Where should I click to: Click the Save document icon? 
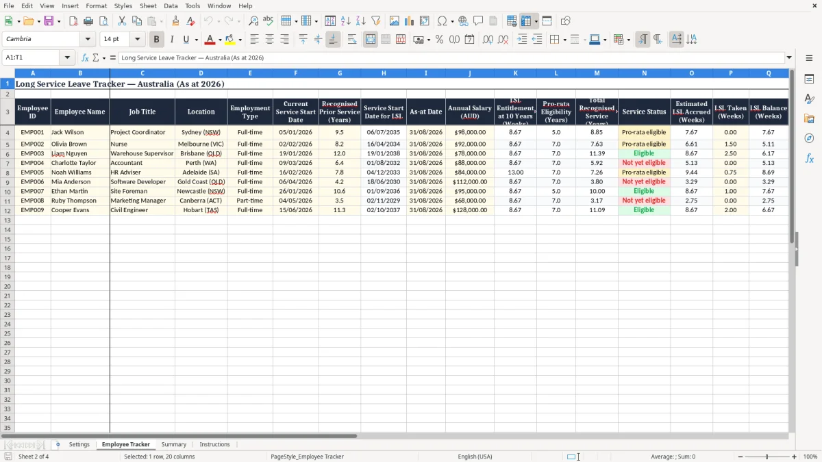point(49,21)
